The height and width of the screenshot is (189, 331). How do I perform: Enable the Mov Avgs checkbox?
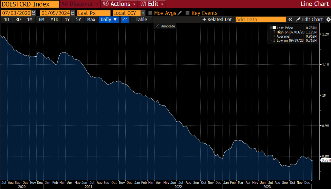(150, 13)
